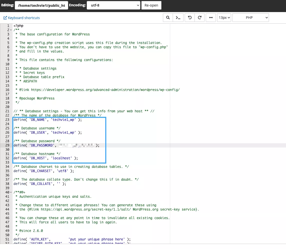286x249 pixels.
Task: Open the Keyboard shortcuts link
Action: [x=24, y=18]
